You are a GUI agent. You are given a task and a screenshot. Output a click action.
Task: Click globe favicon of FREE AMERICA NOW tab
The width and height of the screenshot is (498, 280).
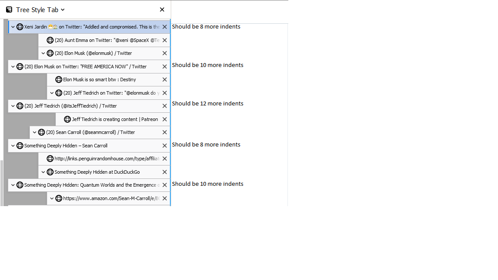pos(20,67)
